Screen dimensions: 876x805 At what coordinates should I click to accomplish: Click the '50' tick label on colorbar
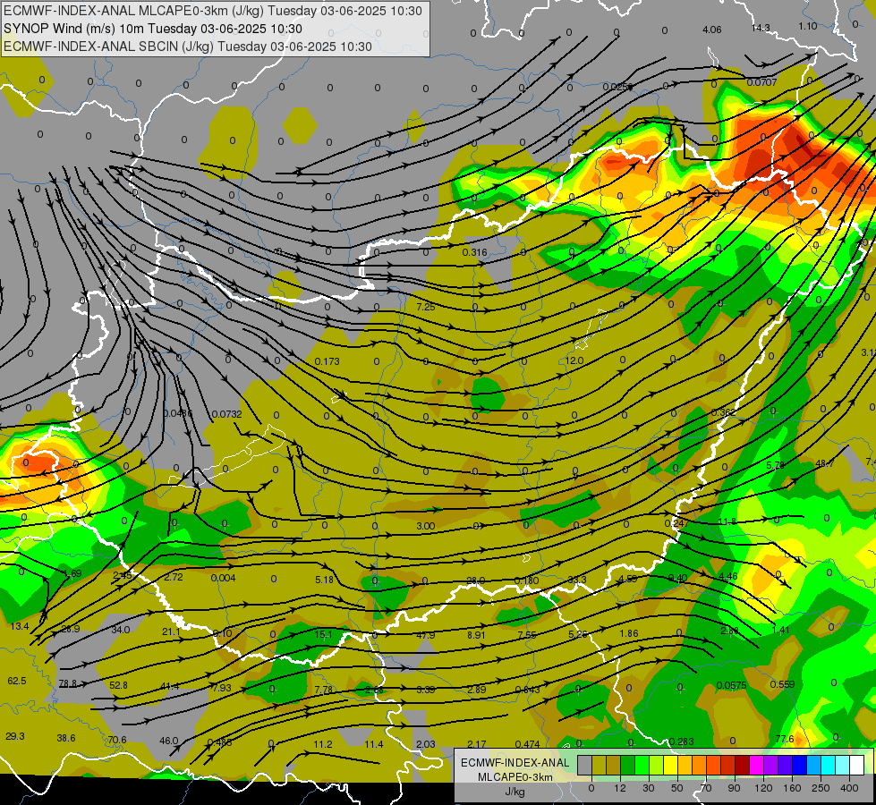click(x=677, y=788)
